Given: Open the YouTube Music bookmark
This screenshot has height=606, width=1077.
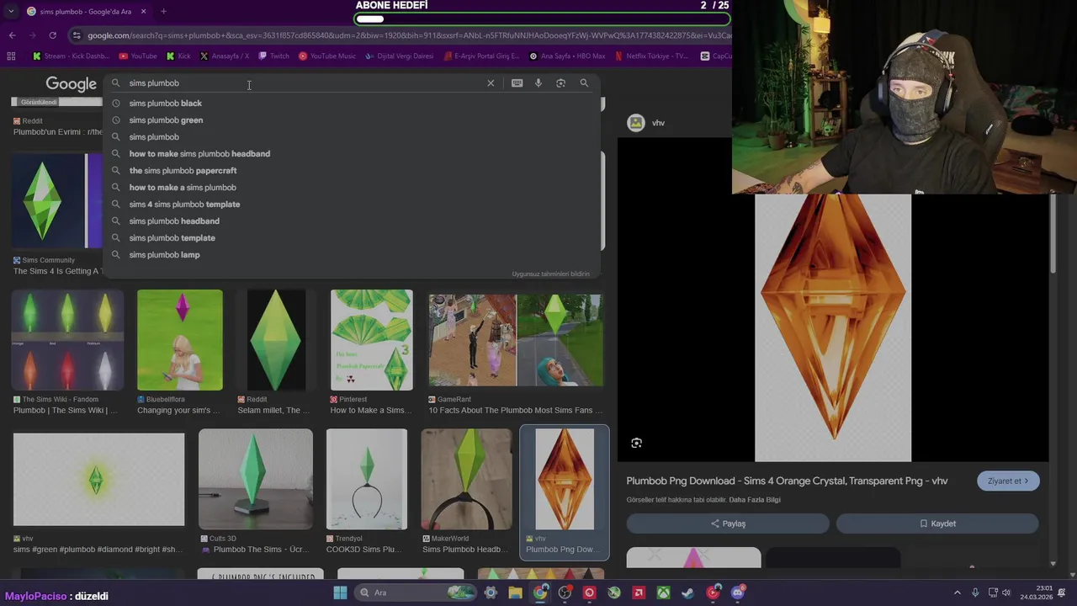Looking at the screenshot, I should (x=327, y=56).
